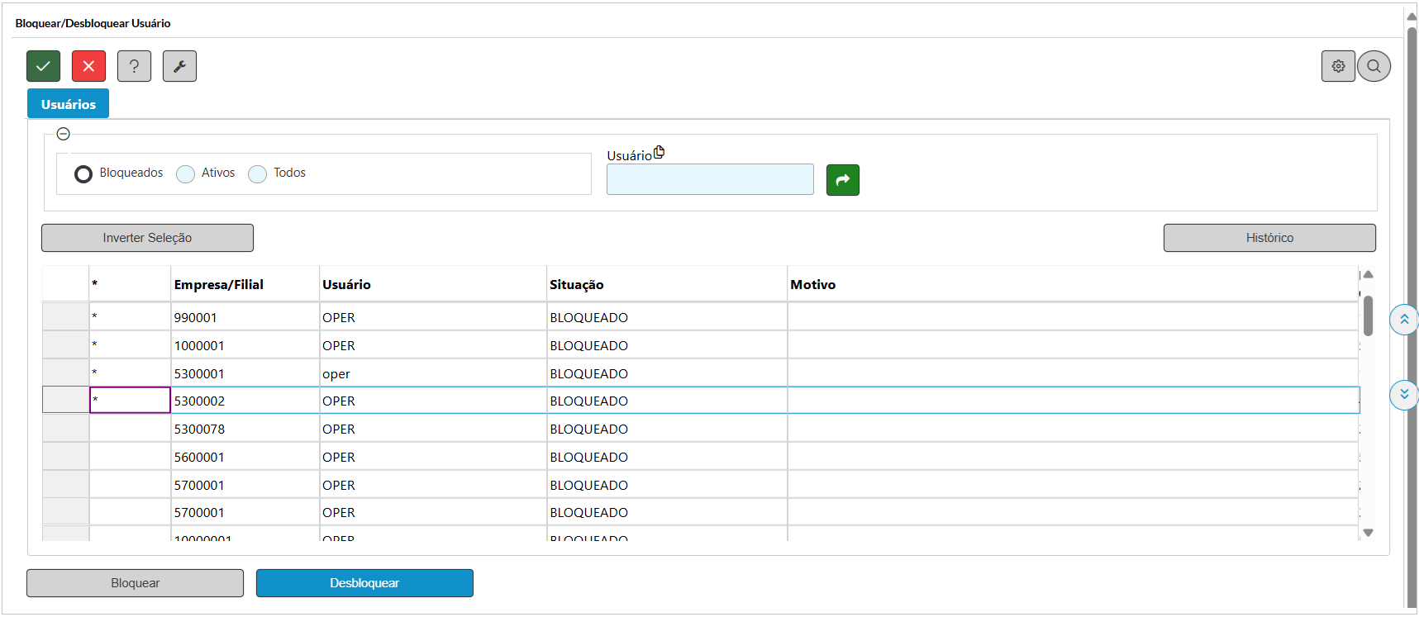This screenshot has height=617, width=1419.
Task: Click the green checkmark confirm icon
Action: [x=43, y=66]
